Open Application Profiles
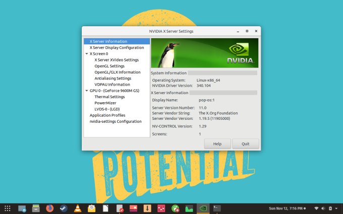The image size is (343, 214). (107, 115)
